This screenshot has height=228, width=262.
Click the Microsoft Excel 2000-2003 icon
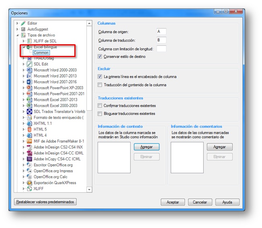tap(29, 105)
